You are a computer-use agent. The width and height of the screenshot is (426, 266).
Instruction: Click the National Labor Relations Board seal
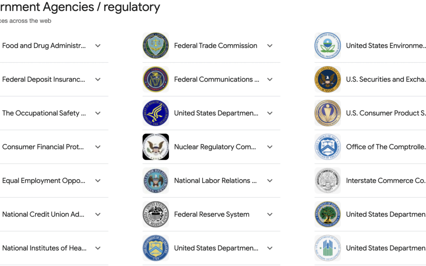point(155,180)
